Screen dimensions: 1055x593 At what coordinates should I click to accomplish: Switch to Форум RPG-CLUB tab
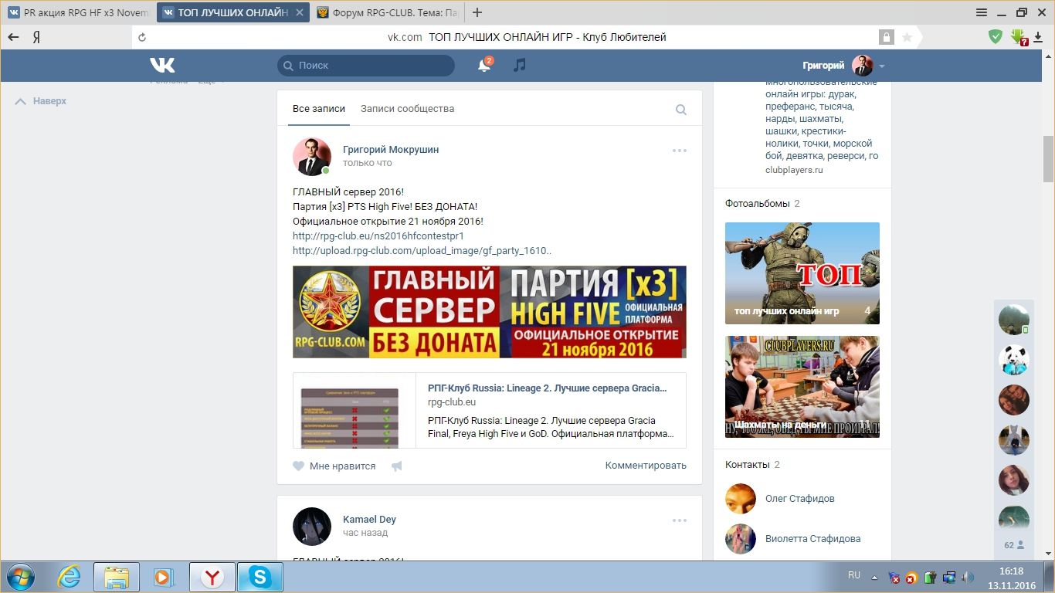(388, 12)
